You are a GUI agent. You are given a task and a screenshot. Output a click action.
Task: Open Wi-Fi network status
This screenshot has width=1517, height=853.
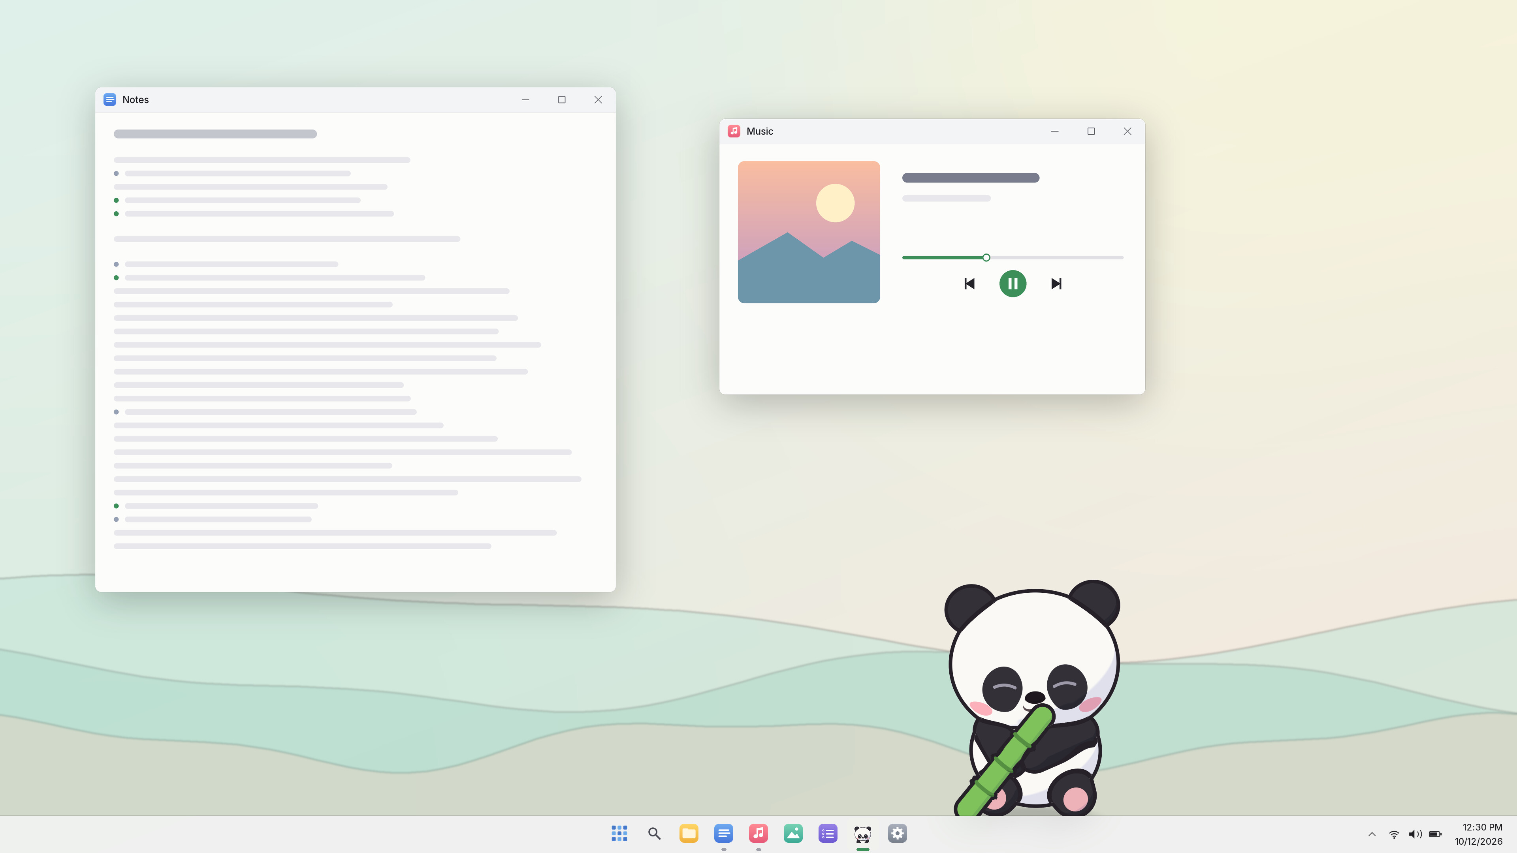[1393, 834]
